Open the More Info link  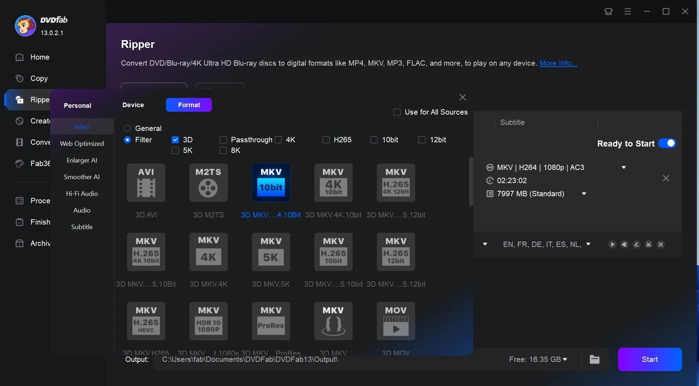pyautogui.click(x=558, y=63)
